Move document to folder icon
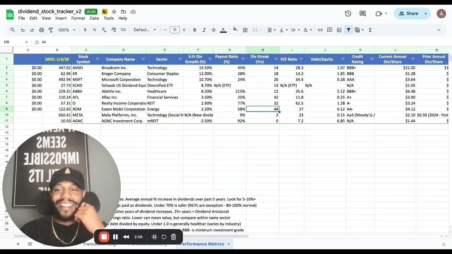This screenshot has height=254, width=452. [x=123, y=12]
